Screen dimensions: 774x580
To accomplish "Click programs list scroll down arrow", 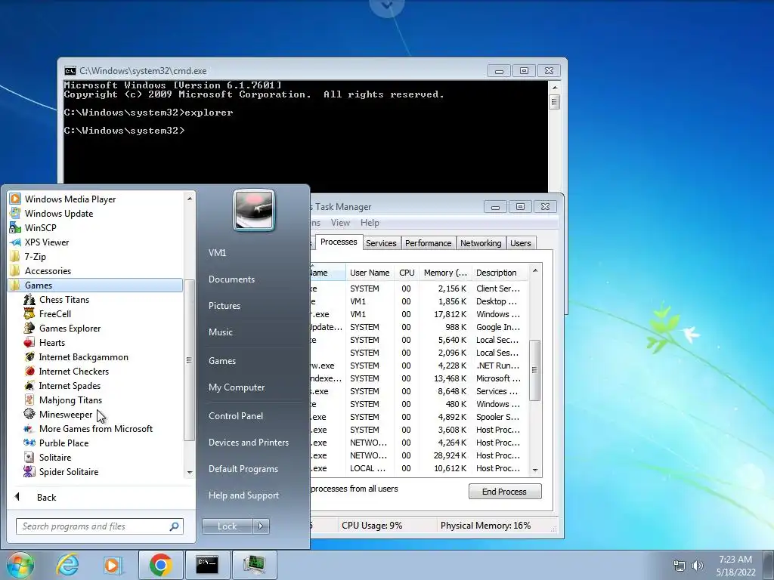I will [x=190, y=473].
